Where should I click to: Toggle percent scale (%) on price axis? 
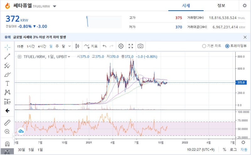click(224, 150)
